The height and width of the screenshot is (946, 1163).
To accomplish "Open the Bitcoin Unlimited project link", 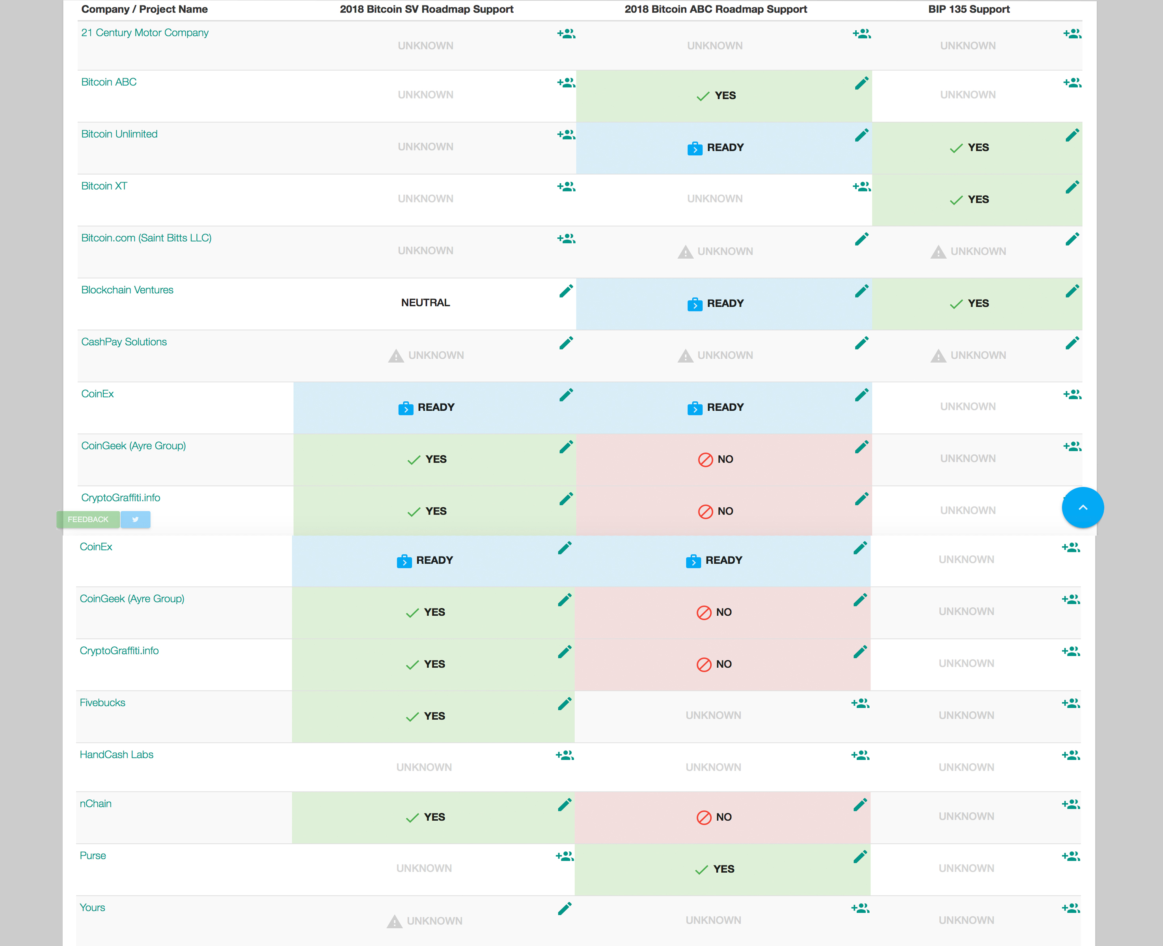I will tap(119, 134).
